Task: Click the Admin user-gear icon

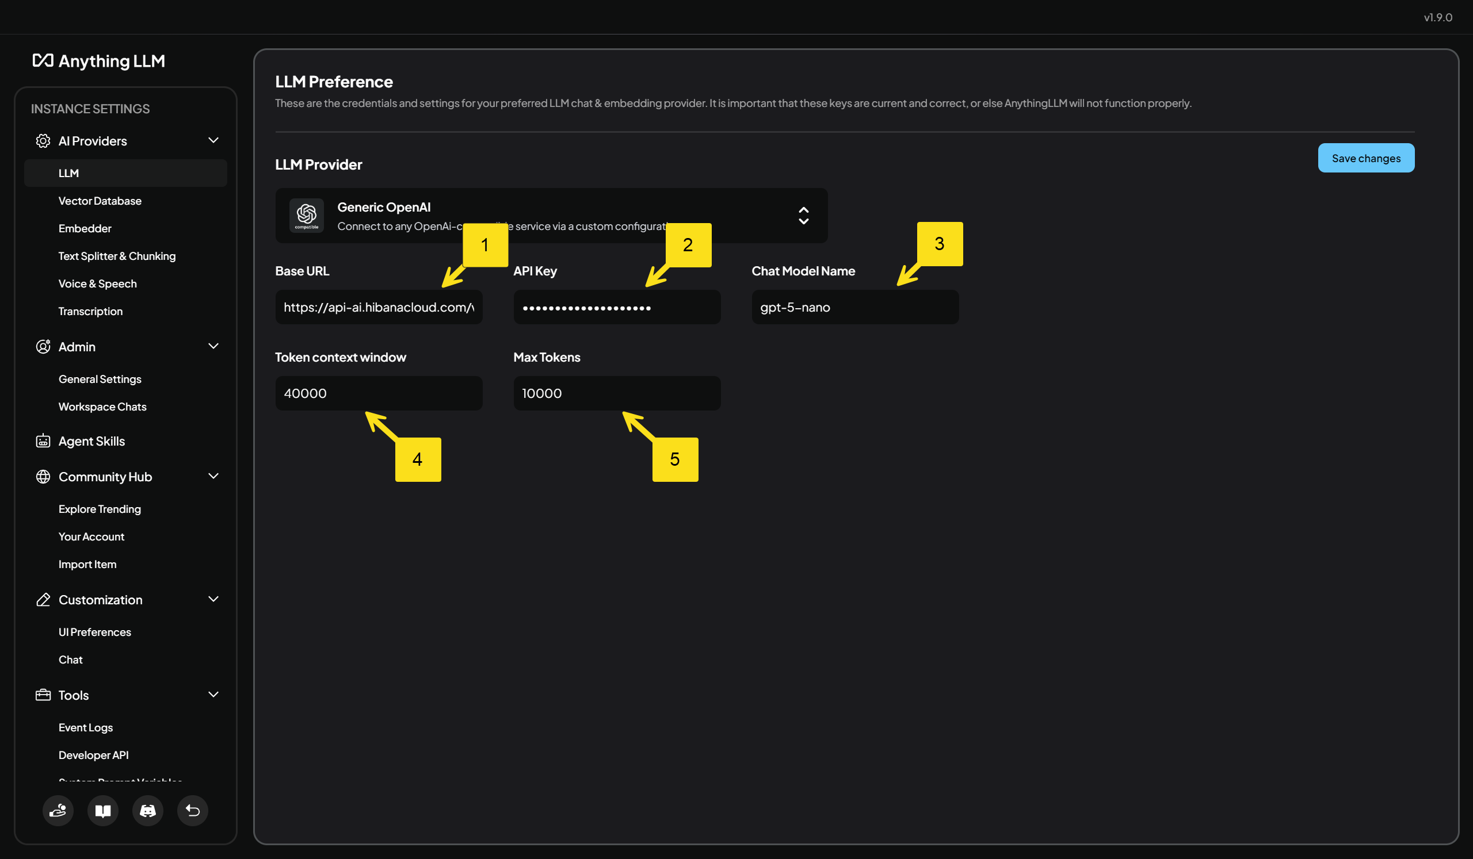Action: [43, 346]
